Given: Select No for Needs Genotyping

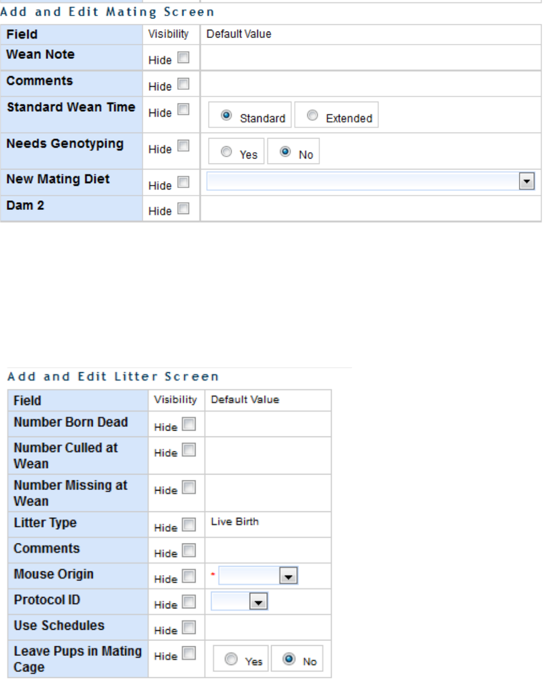Looking at the screenshot, I should pyautogui.click(x=285, y=152).
